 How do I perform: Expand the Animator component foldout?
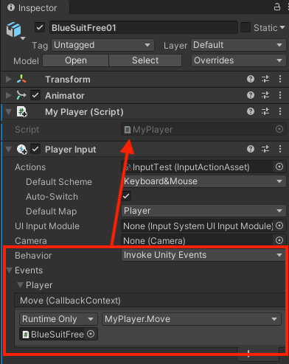9,95
